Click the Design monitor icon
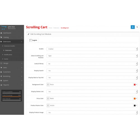Image resolution: width=140 pixels, height=140 pixels. click(x=1, y=63)
